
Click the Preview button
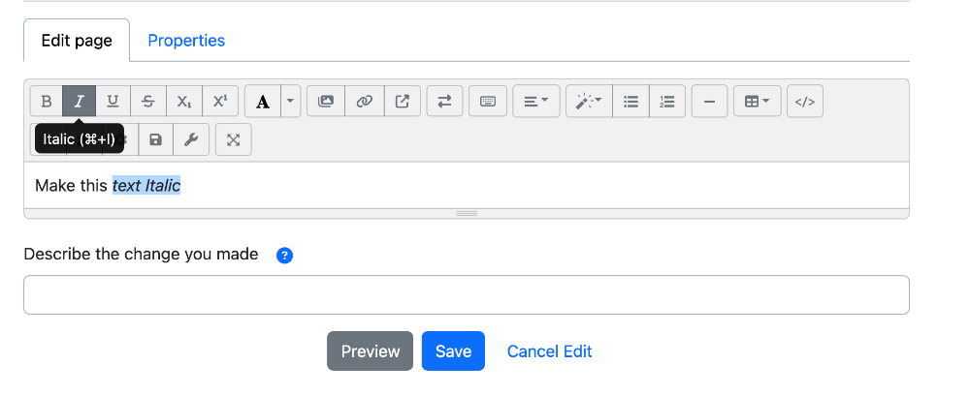370,351
